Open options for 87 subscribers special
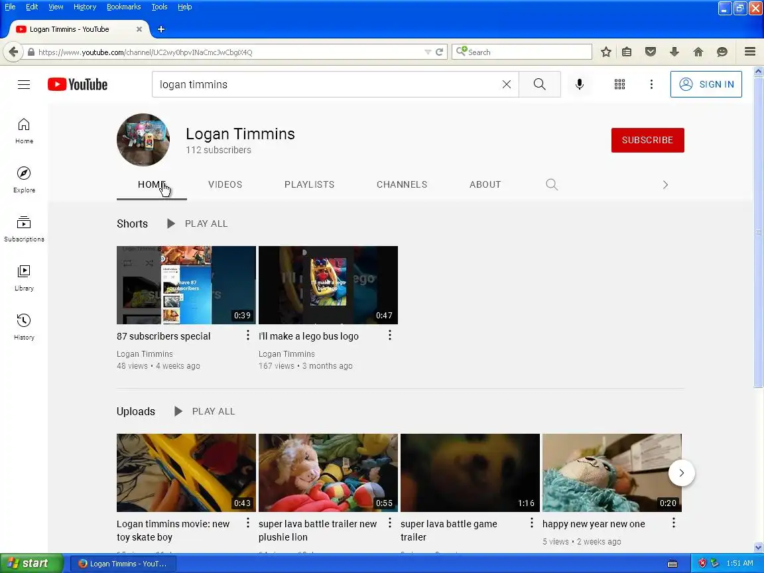The image size is (764, 573). click(x=247, y=335)
